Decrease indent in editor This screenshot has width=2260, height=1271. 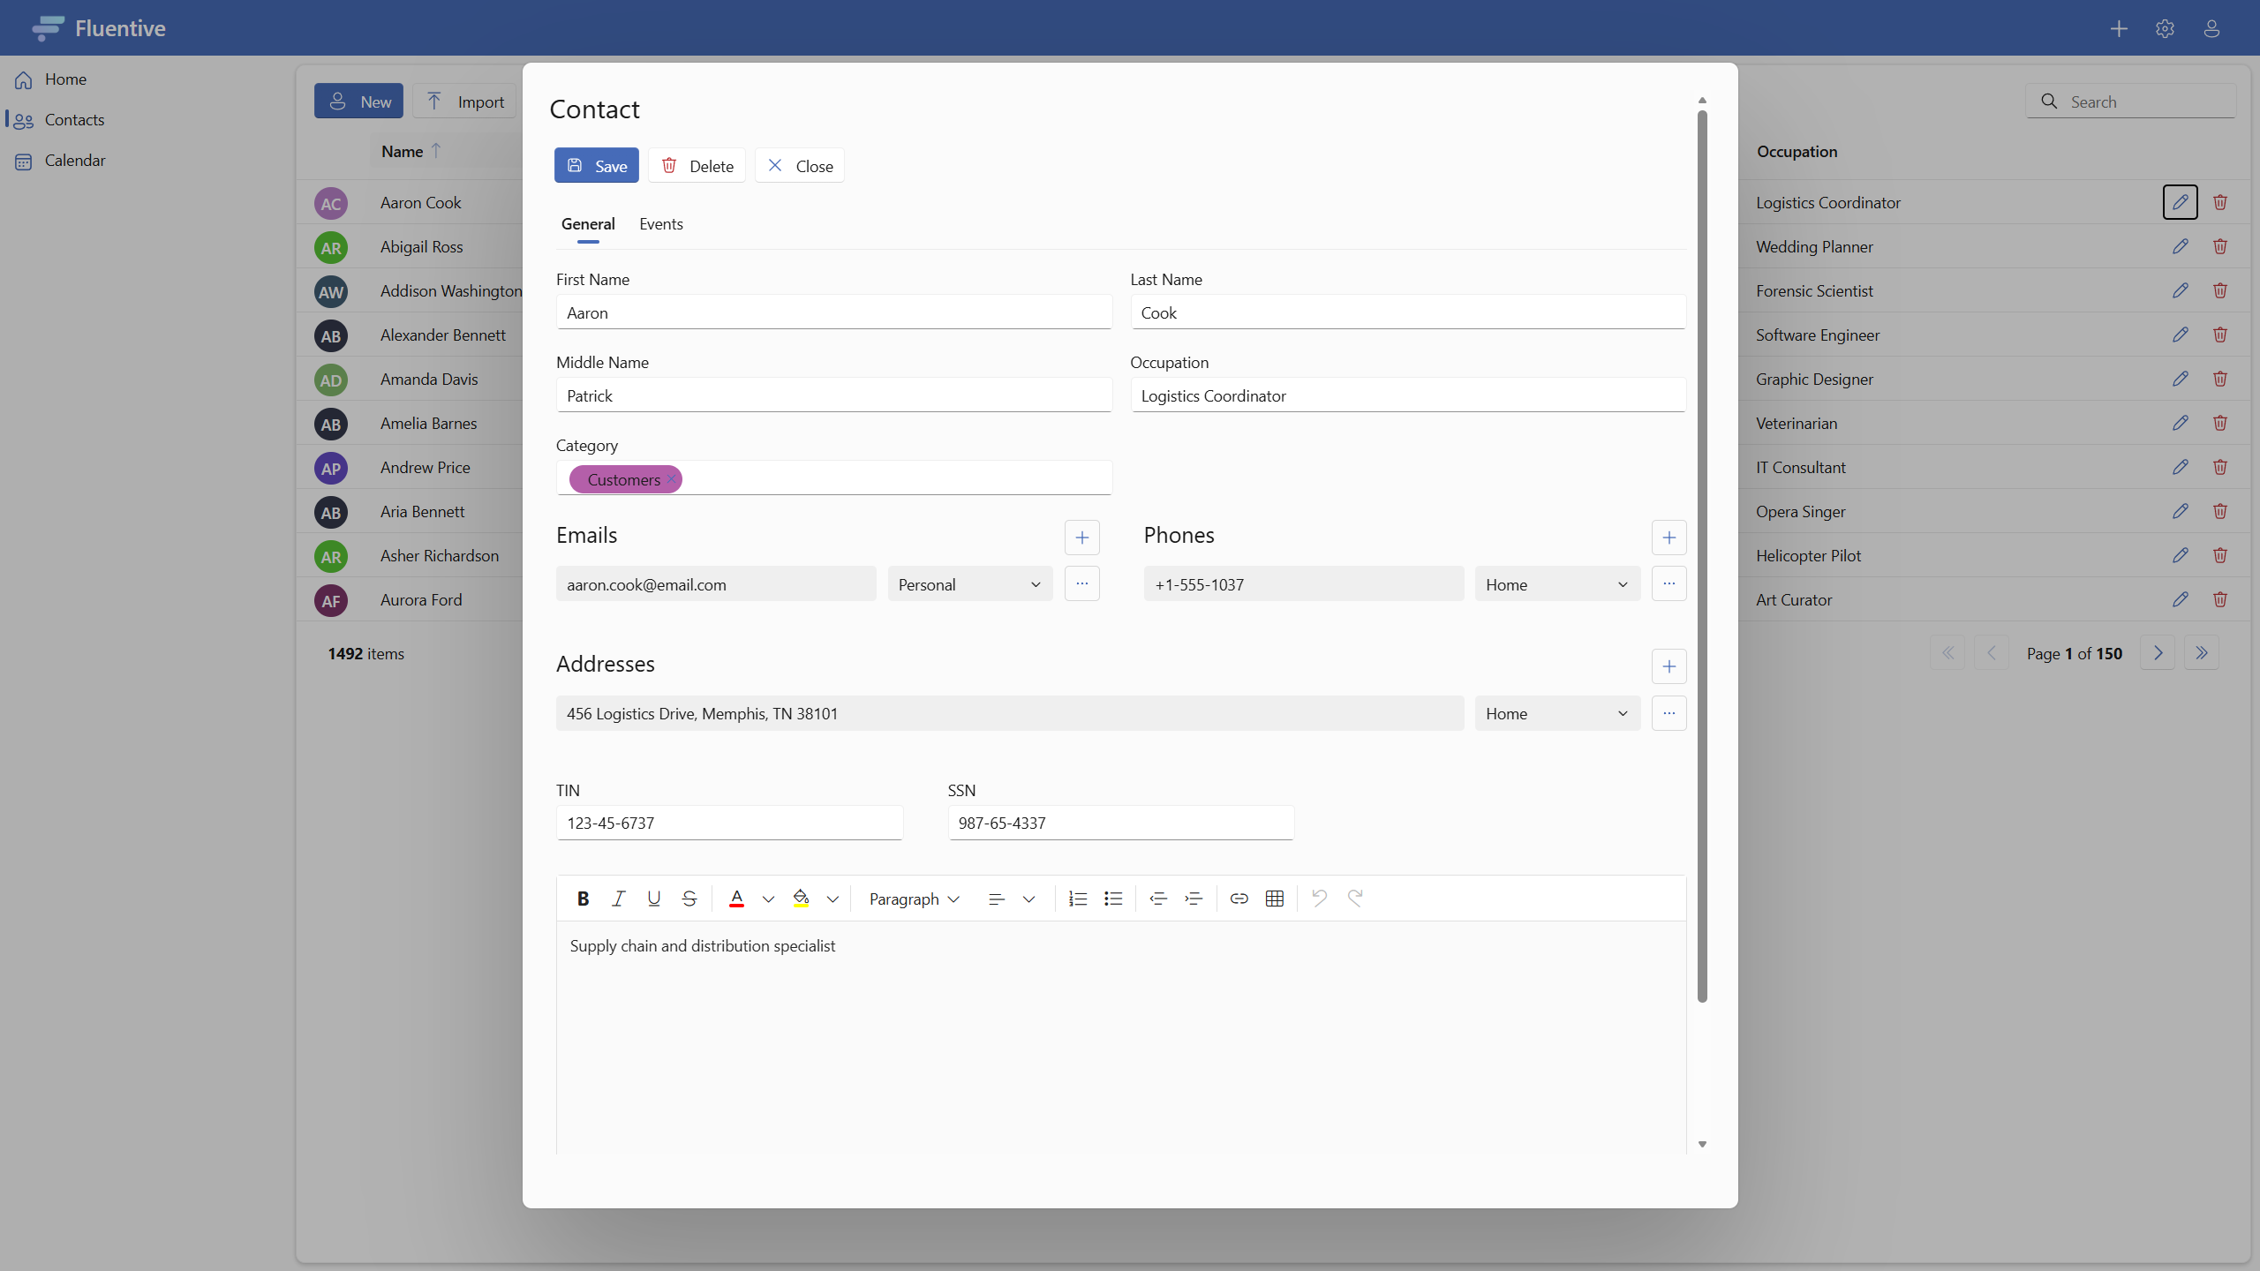pos(1158,899)
